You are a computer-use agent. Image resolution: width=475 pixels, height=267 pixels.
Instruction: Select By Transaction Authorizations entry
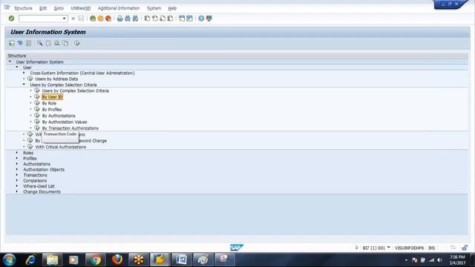[x=71, y=128]
